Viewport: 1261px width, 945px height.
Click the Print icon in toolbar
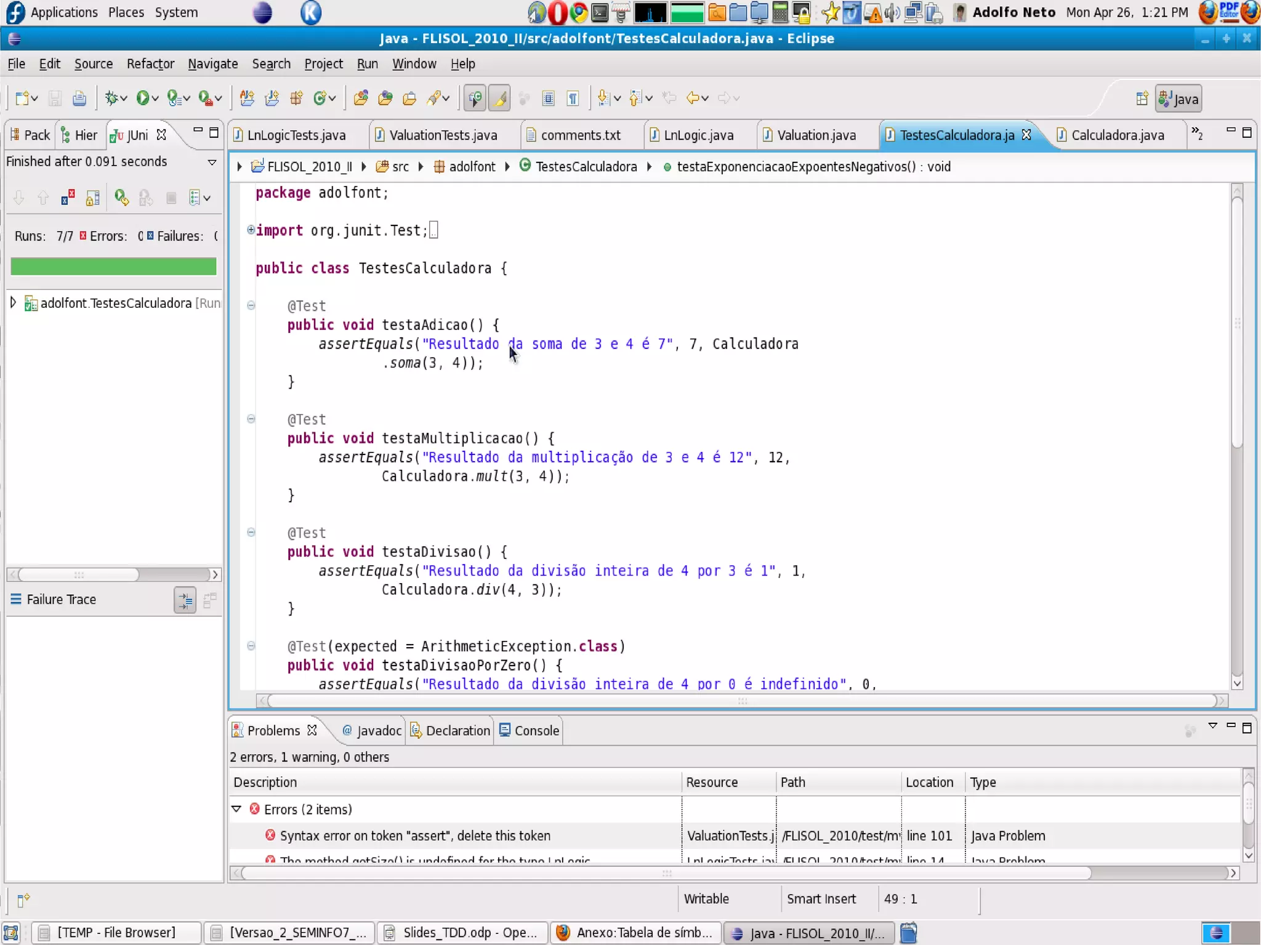click(x=79, y=98)
